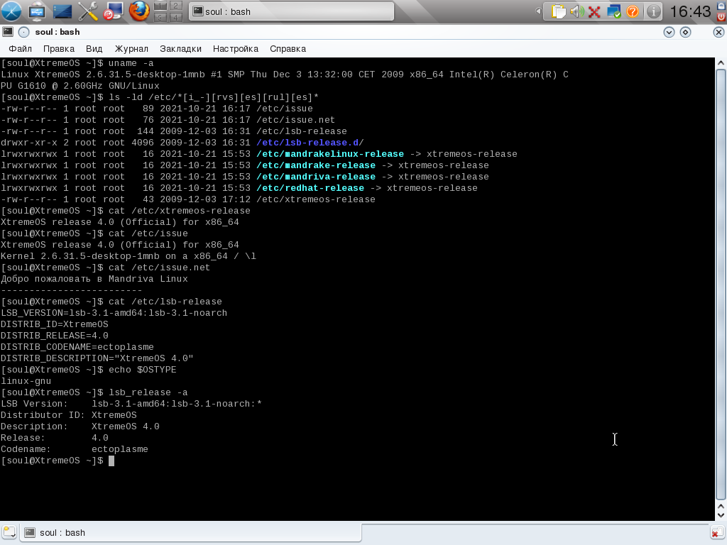The image size is (727, 545).
Task: Open the removable device notifier icon
Action: coord(37,11)
